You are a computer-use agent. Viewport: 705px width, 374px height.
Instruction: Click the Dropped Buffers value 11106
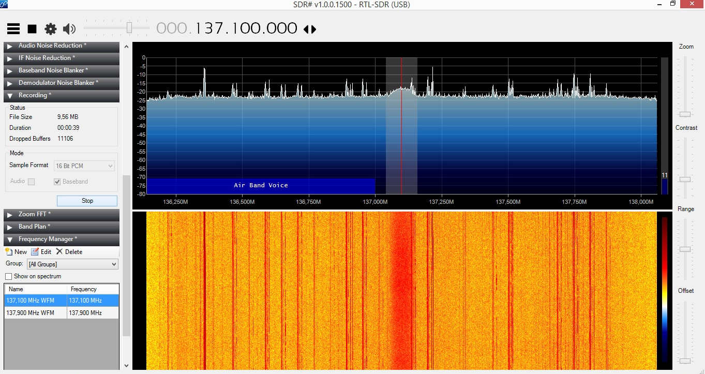pos(65,139)
